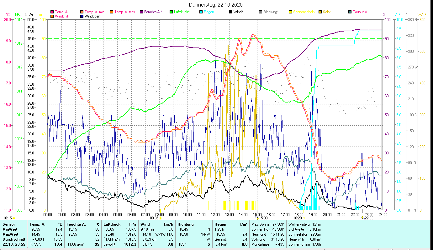Click the Mondphase + 43% entry
The width and height of the screenshot is (433, 250).
(268, 244)
